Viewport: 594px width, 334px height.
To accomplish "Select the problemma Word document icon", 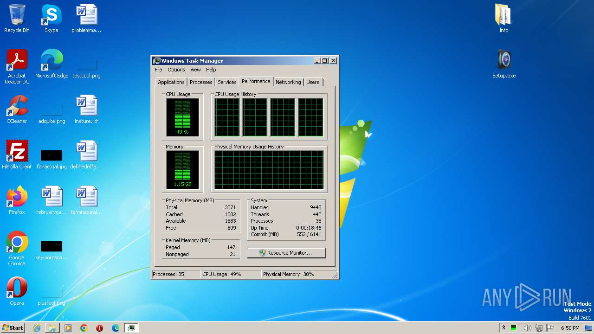I will [x=86, y=19].
